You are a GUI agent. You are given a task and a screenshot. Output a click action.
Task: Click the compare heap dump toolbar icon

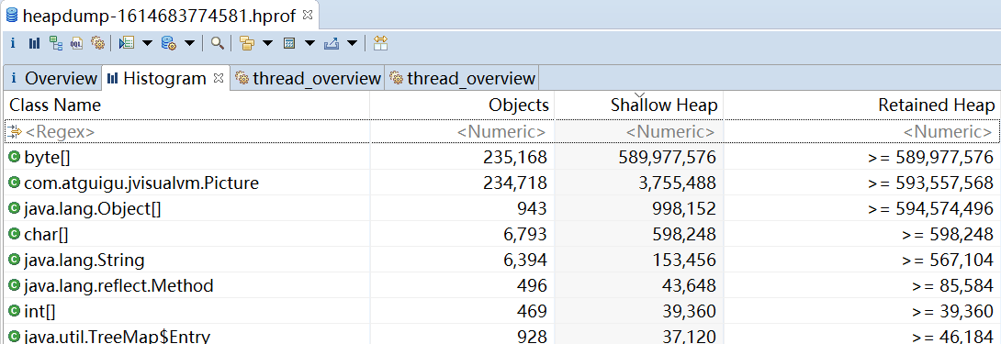pyautogui.click(x=380, y=43)
